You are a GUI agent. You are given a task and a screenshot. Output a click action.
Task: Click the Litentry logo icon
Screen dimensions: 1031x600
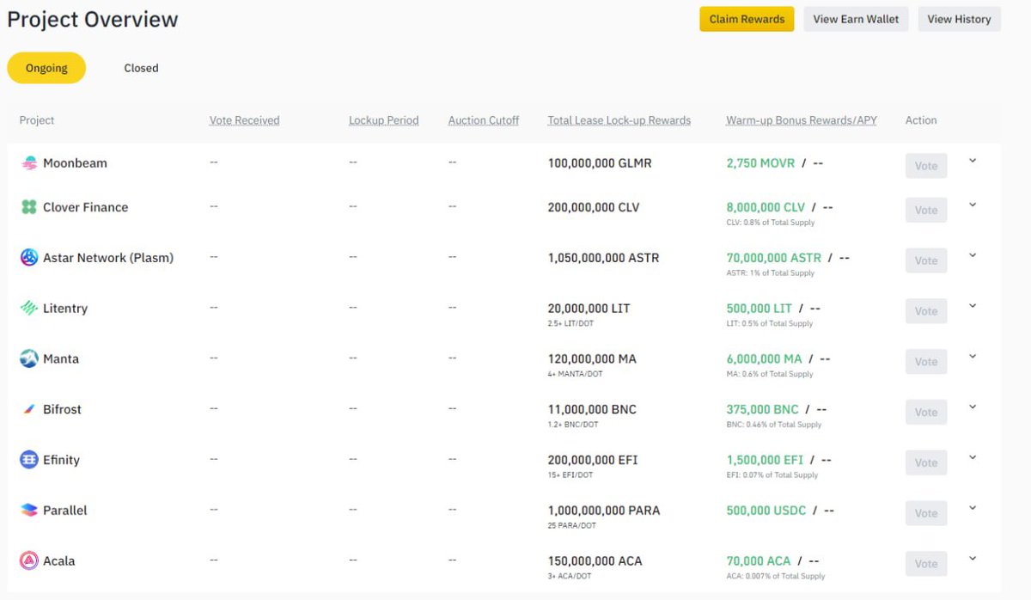29,308
